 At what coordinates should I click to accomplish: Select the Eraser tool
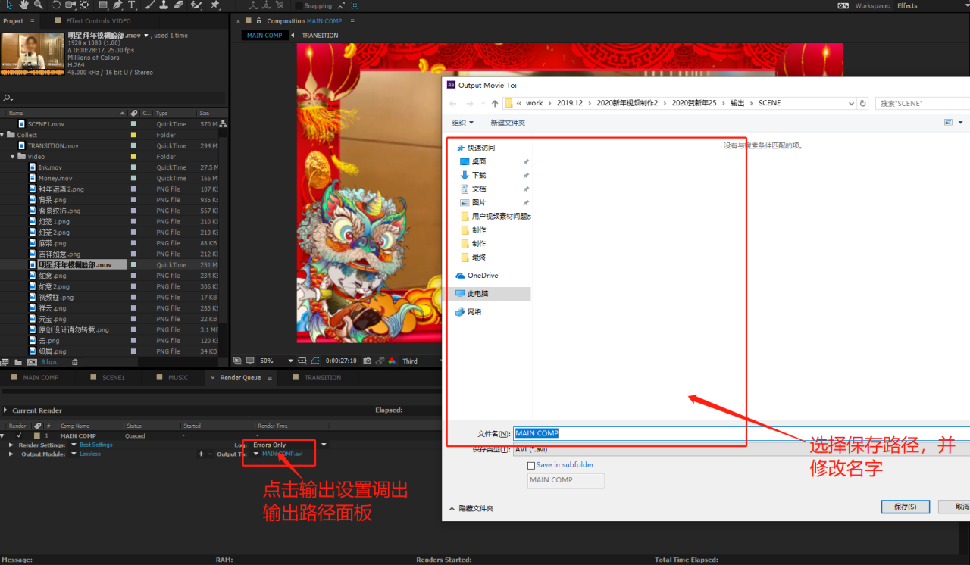click(x=178, y=5)
